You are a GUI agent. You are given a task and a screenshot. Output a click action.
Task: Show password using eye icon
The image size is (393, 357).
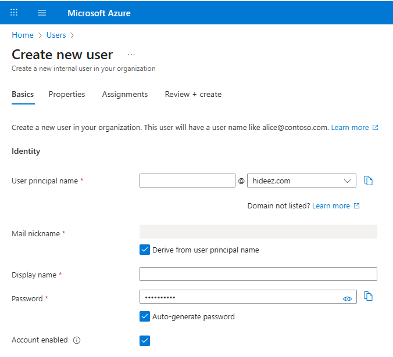[x=348, y=298]
